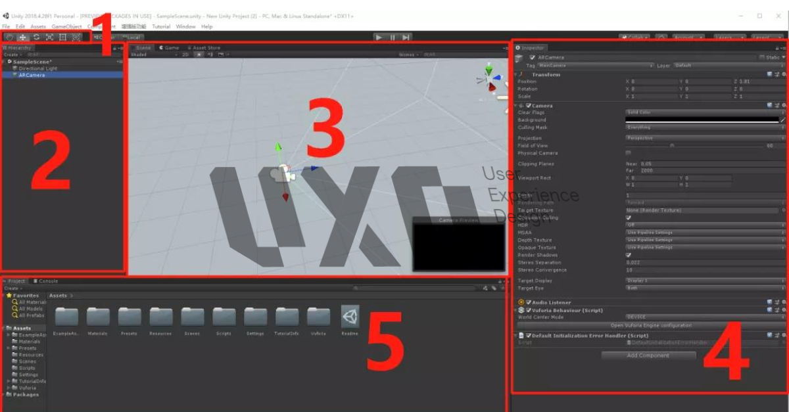This screenshot has width=789, height=412.
Task: Click the Play button
Action: pyautogui.click(x=379, y=37)
